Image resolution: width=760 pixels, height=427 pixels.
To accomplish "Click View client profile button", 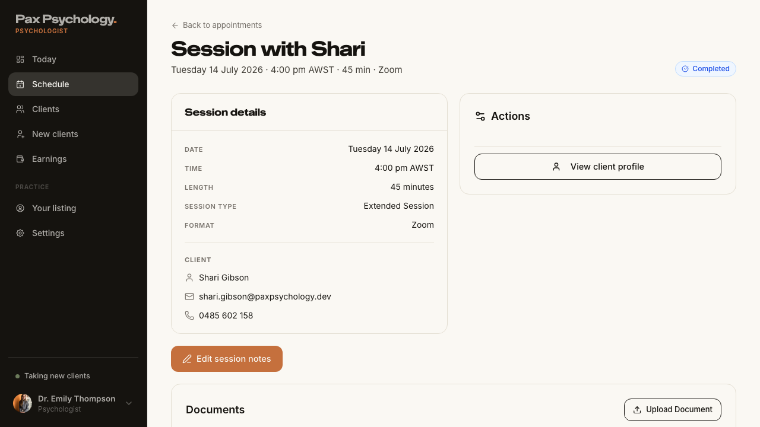I will click(x=598, y=167).
